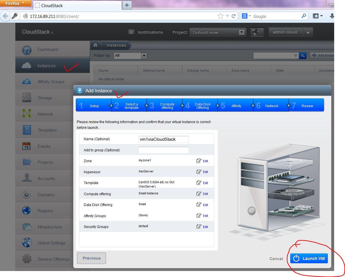Go to wizard step 2 Select a template
This screenshot has width=345, height=277.
[x=129, y=105]
